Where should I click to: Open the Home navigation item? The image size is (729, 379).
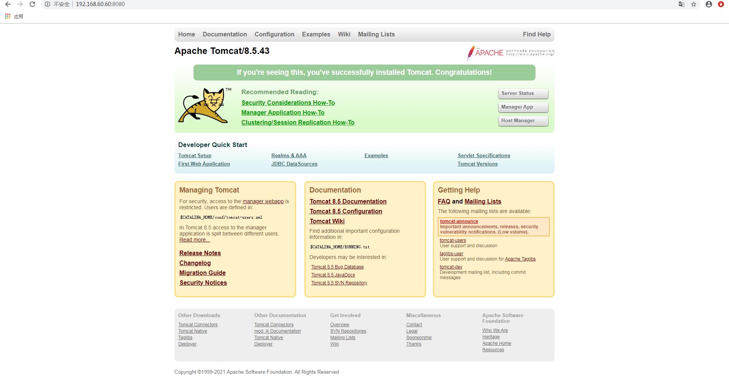click(187, 34)
